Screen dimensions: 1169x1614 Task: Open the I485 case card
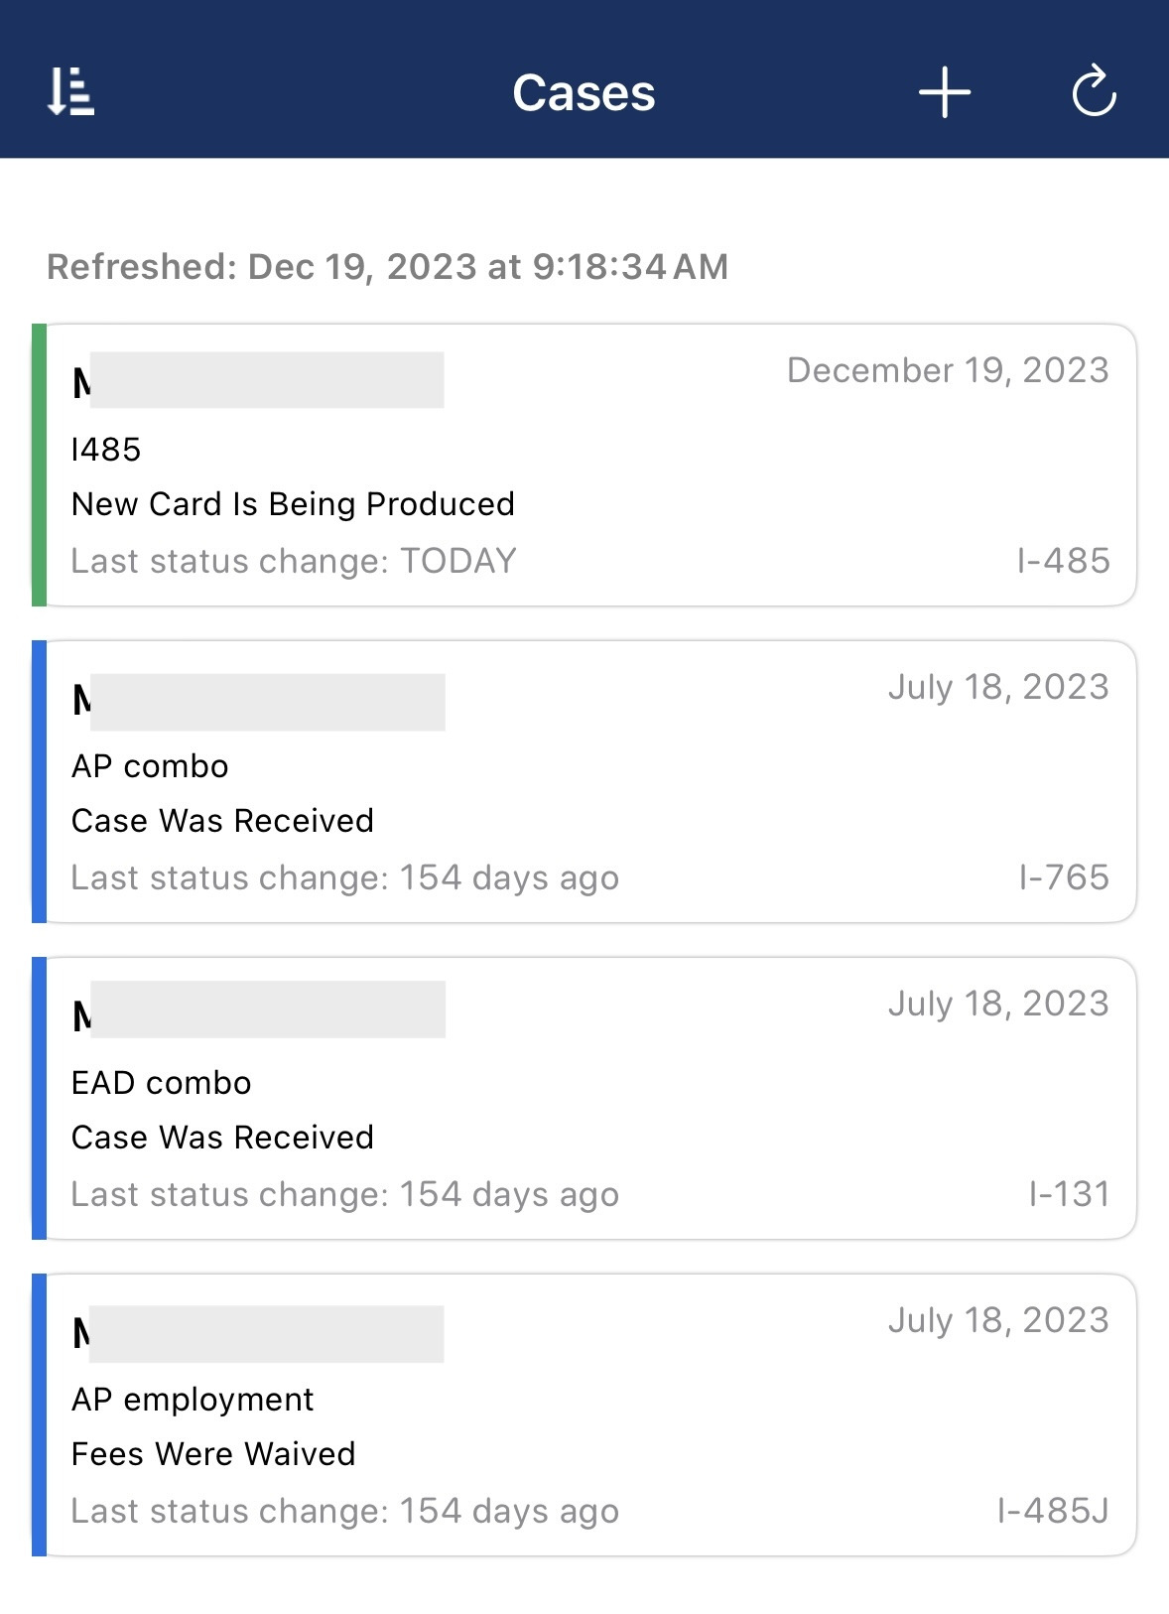(x=584, y=465)
